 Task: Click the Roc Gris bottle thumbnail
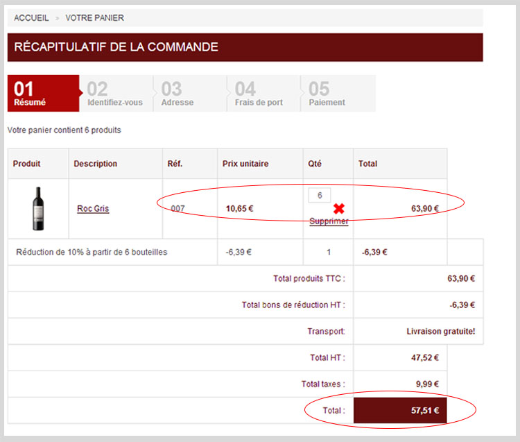[38, 208]
